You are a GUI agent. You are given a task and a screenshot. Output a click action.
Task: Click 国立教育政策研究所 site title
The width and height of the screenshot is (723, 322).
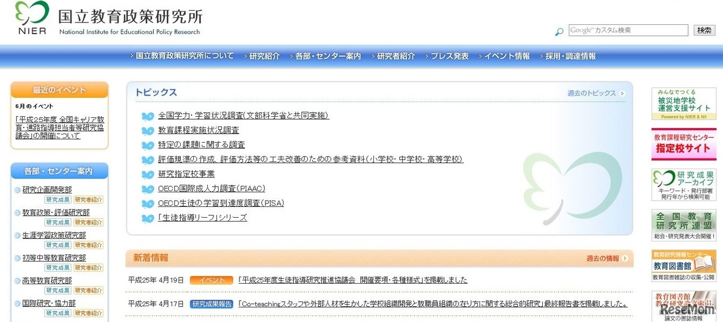(x=130, y=16)
